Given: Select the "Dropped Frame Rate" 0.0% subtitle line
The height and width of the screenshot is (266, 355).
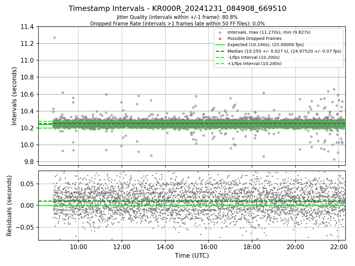Looking at the screenshot, I should tap(177, 24).
